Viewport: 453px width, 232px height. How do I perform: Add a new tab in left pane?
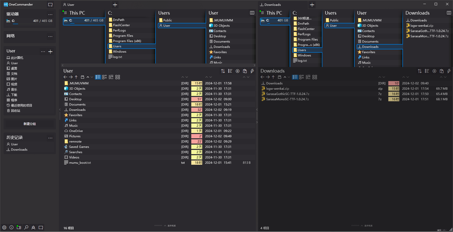[115, 5]
